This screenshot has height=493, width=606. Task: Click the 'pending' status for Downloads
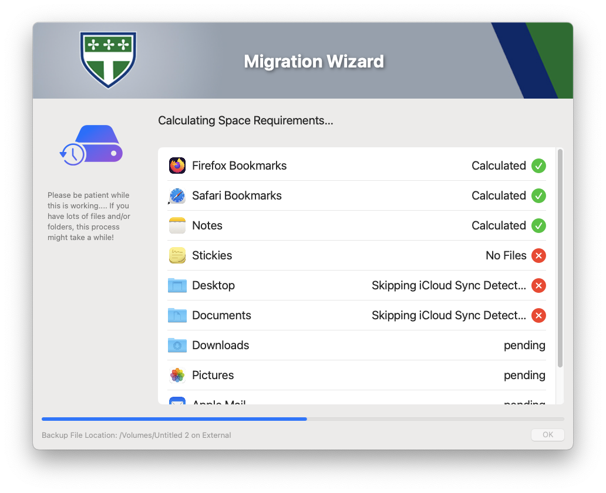pos(524,346)
